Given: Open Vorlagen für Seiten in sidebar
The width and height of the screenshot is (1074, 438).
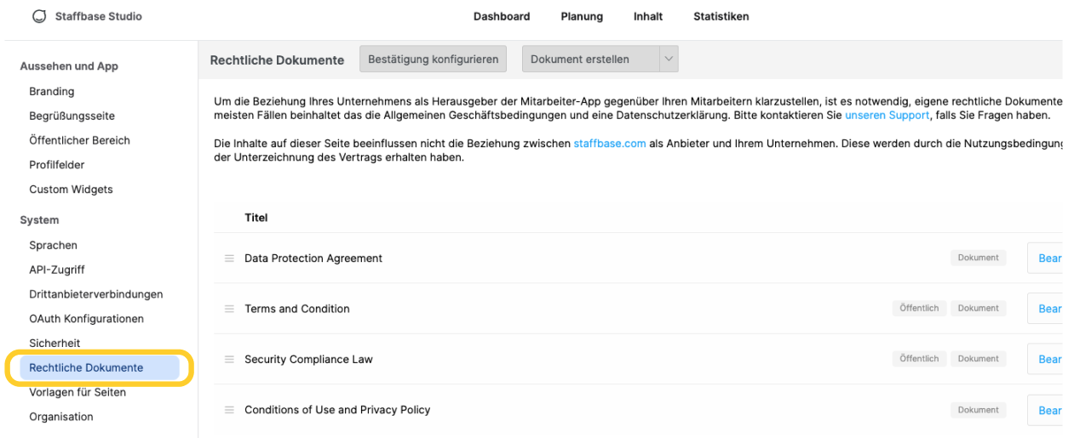Looking at the screenshot, I should [78, 392].
